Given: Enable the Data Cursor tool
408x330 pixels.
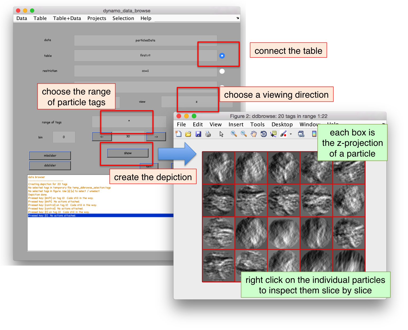Looking at the screenshot, I should tap(273, 134).
